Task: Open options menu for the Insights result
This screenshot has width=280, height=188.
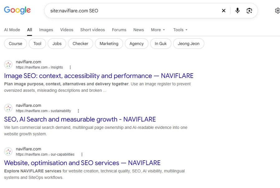Action: (70, 67)
